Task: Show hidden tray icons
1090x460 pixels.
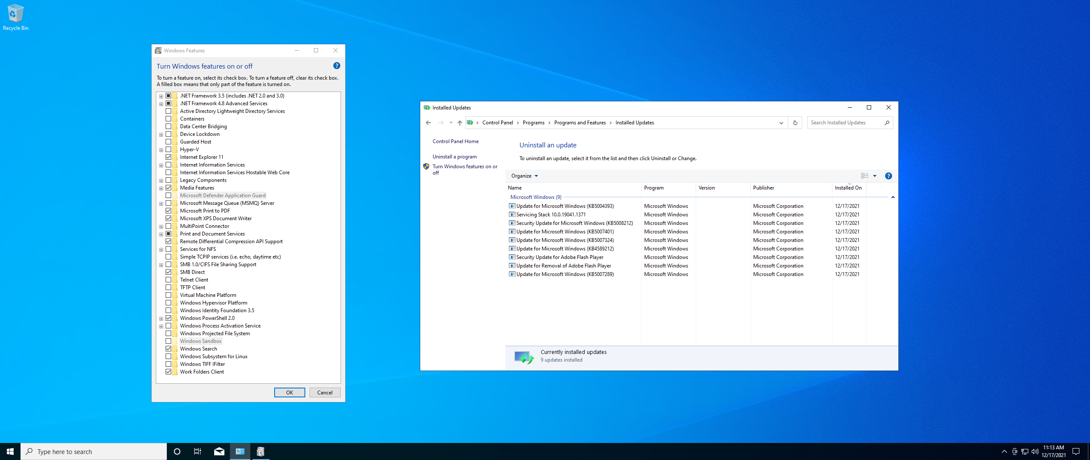Action: [x=1004, y=451]
